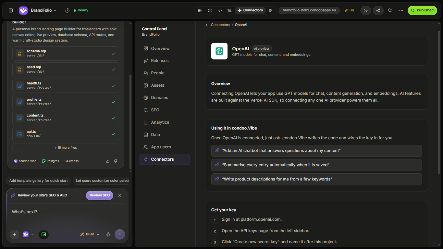This screenshot has width=443, height=249.
Task: Open version history clock icon
Action: click(x=67, y=10)
